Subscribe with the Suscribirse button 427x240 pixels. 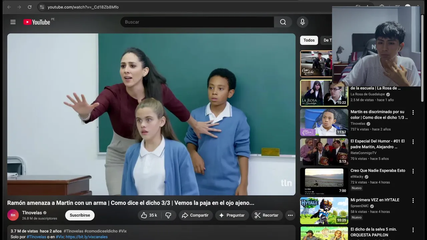(x=80, y=215)
